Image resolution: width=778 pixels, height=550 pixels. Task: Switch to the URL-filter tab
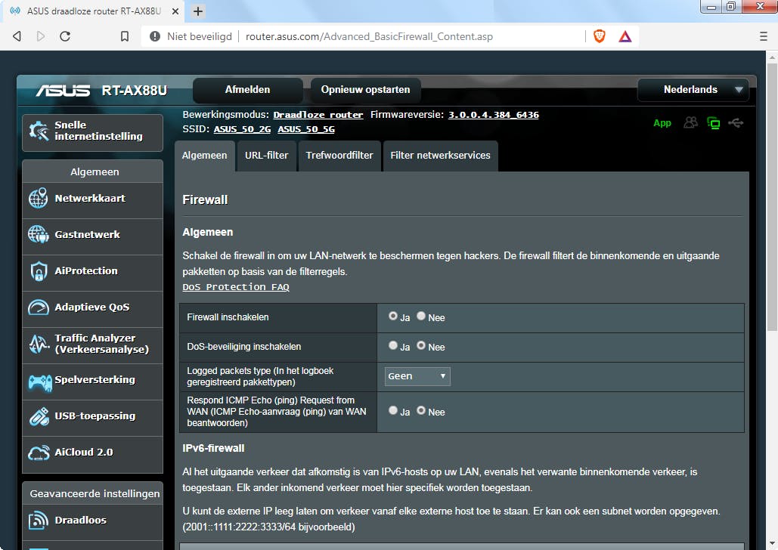point(266,155)
